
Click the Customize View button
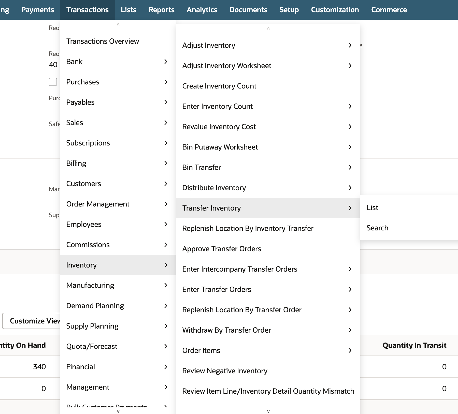[x=32, y=321]
